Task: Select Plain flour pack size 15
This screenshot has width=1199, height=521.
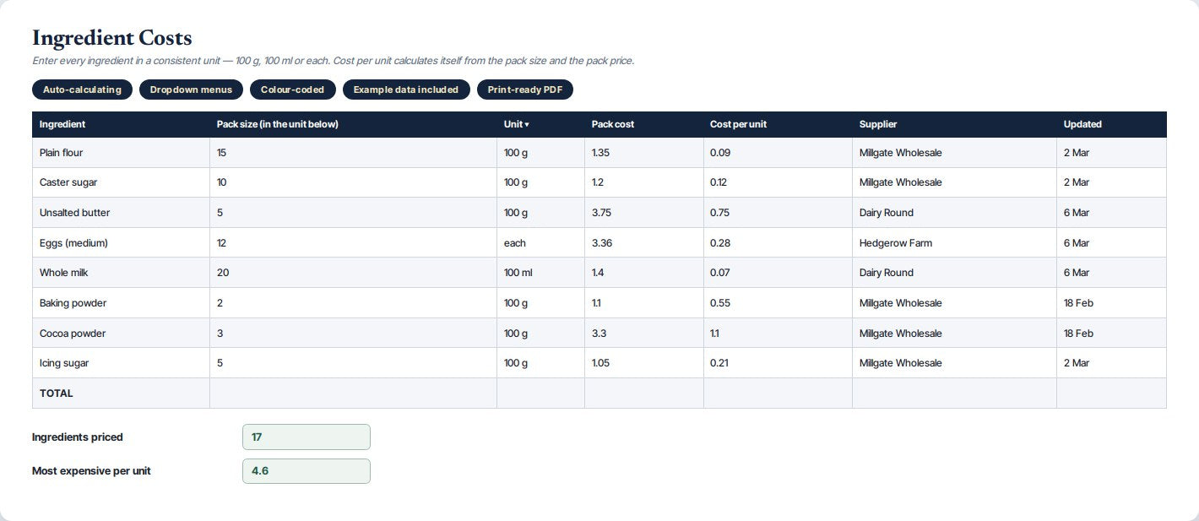Action: click(x=353, y=153)
